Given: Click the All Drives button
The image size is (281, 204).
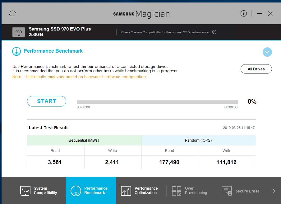Looking at the screenshot, I should (x=256, y=69).
